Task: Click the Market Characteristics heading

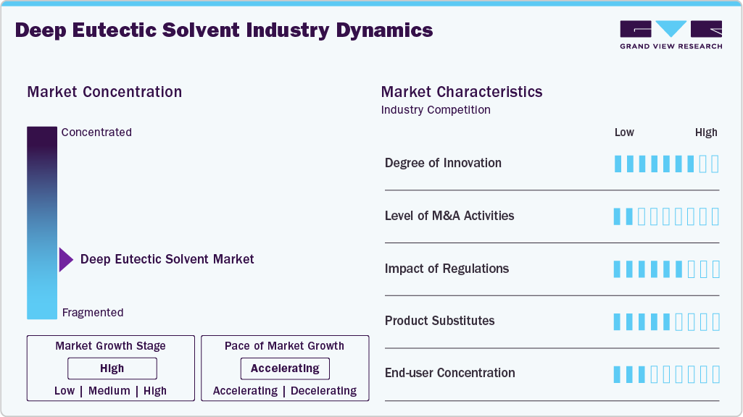Action: 462,92
